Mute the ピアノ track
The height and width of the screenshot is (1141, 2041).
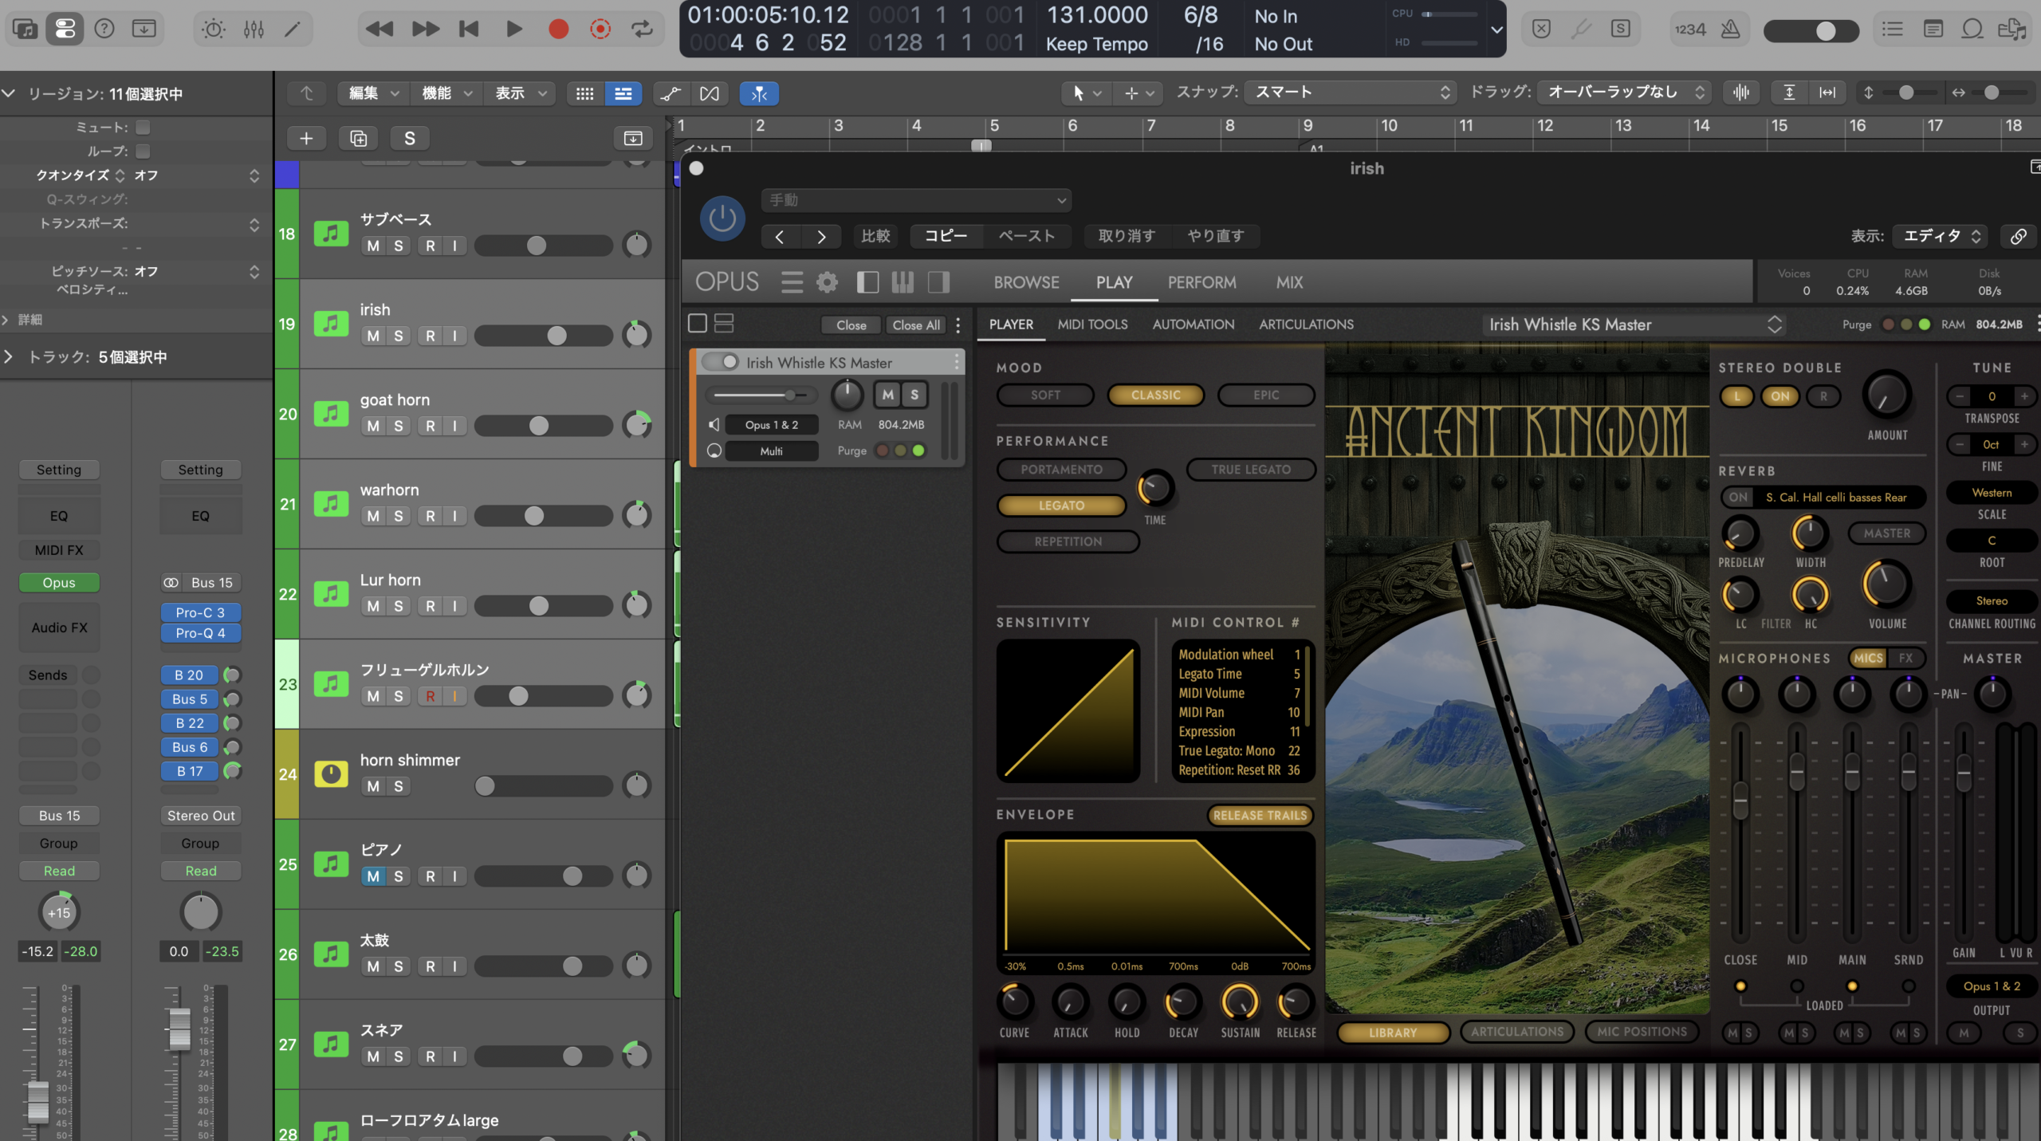[x=373, y=876]
